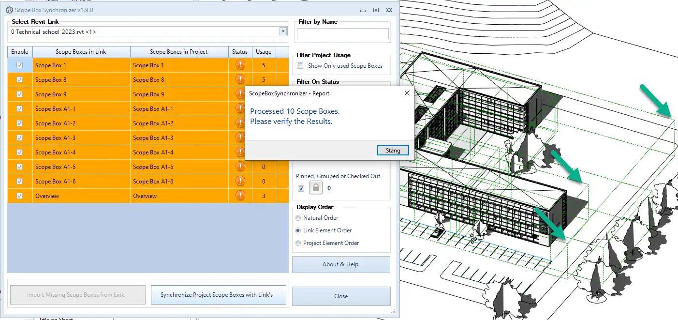Image resolution: width=678 pixels, height=320 pixels.
Task: Click 'Processed 10 Scope Boxes.' report text
Action: point(295,111)
